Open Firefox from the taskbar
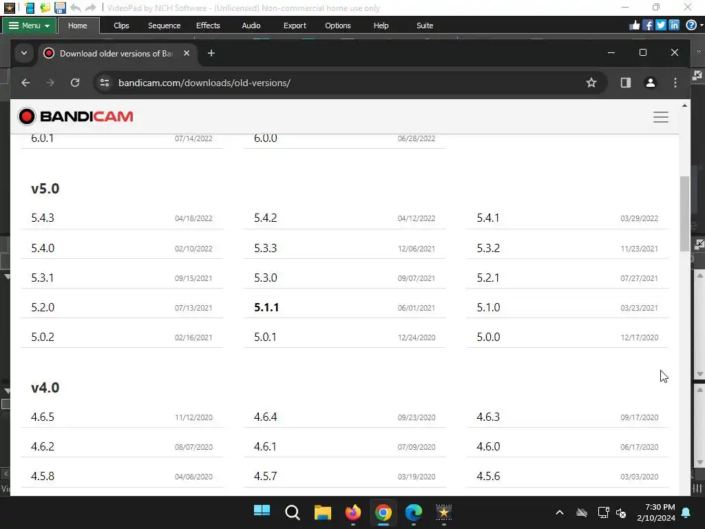The image size is (705, 529). coord(353,512)
